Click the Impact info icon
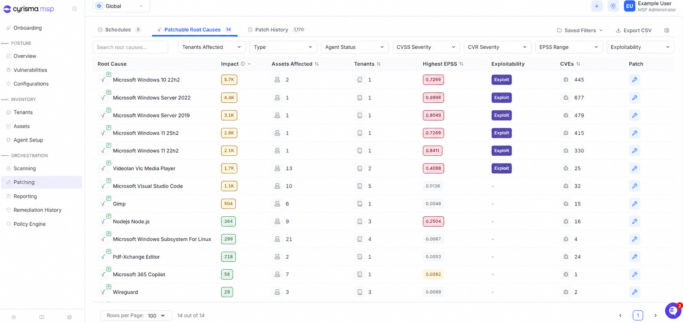The width and height of the screenshot is (683, 323). (243, 64)
